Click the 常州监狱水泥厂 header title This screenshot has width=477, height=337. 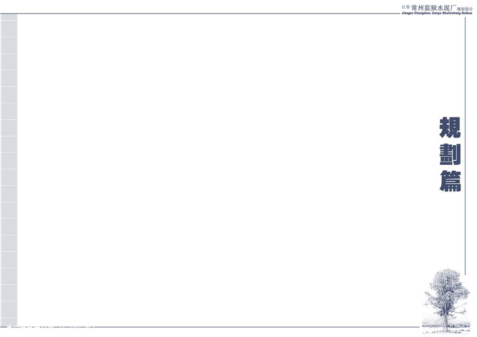pyautogui.click(x=434, y=8)
